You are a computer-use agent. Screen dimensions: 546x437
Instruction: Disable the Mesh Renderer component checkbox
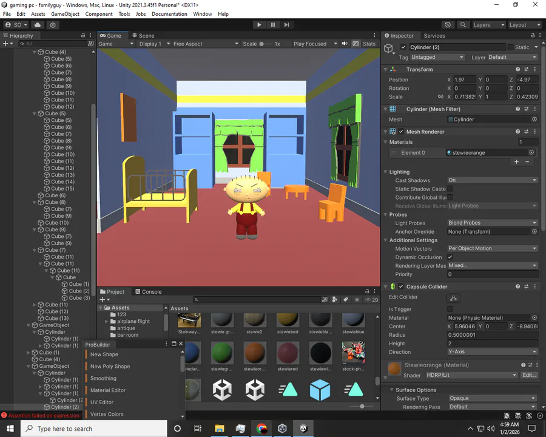pos(401,132)
